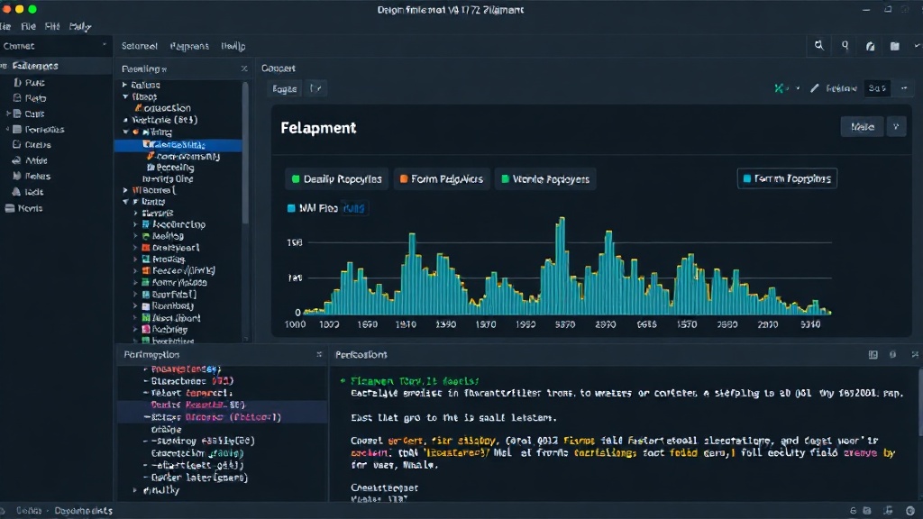Open the Fitl menu
Image resolution: width=923 pixels, height=519 pixels.
[52, 26]
